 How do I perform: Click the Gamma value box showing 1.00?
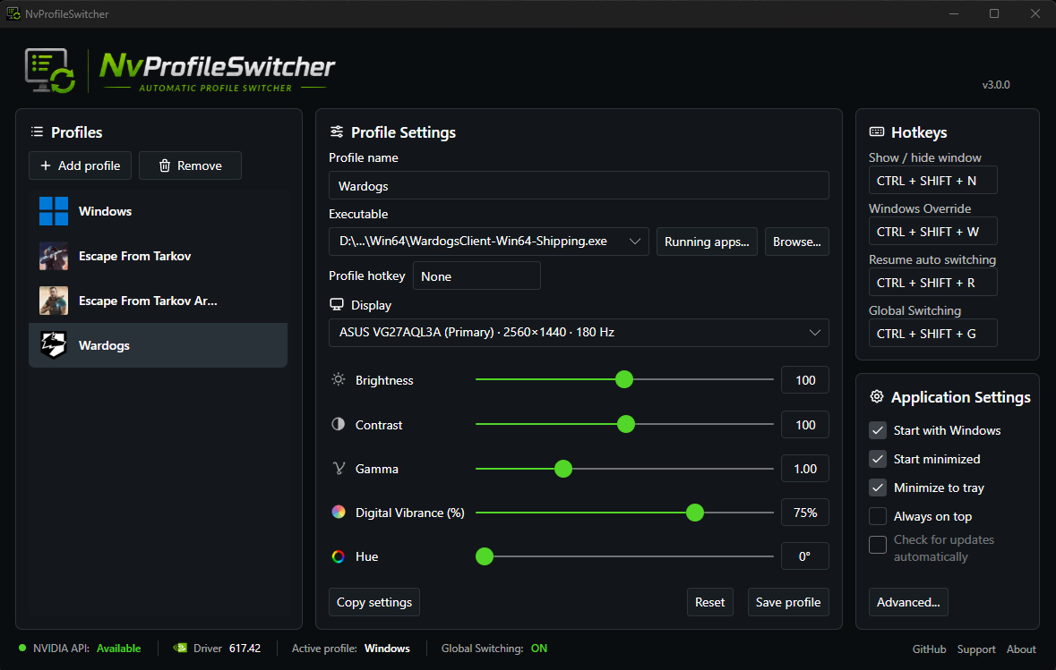(805, 469)
